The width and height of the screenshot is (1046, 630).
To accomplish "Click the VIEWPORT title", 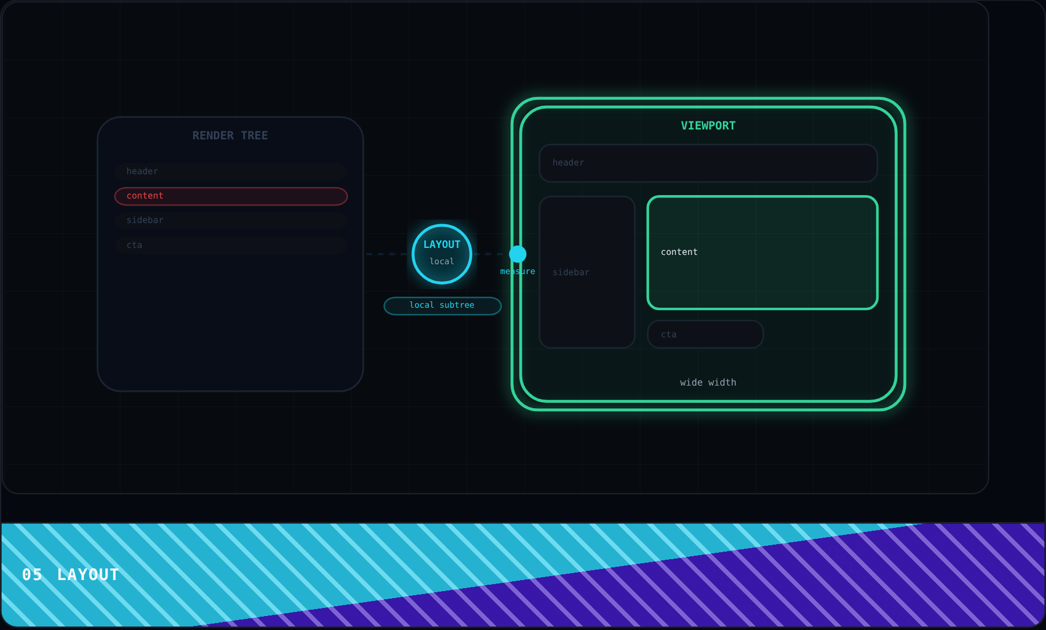I will [708, 125].
